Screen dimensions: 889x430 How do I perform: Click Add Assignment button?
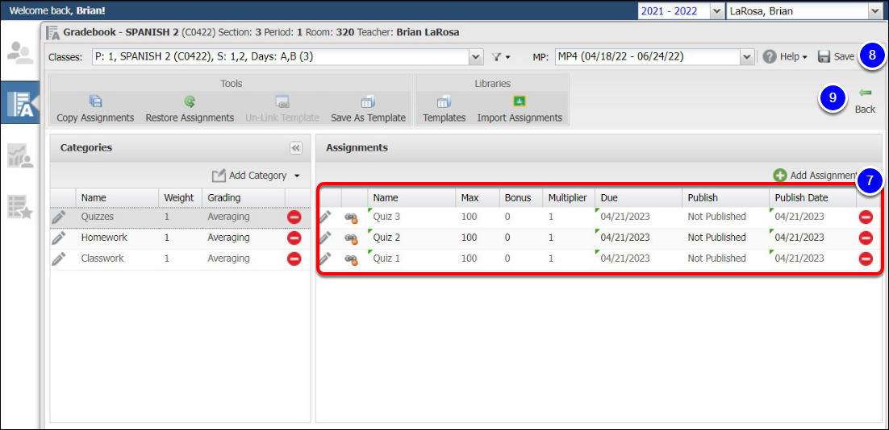[x=816, y=176]
